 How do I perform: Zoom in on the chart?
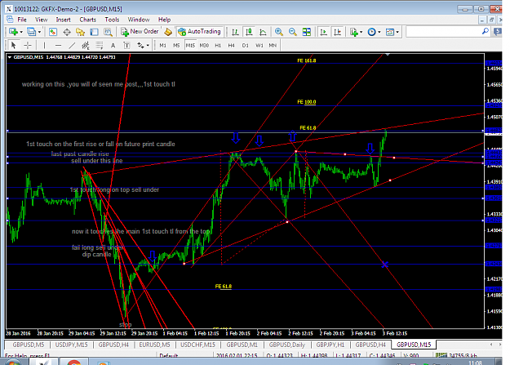[x=279, y=32]
